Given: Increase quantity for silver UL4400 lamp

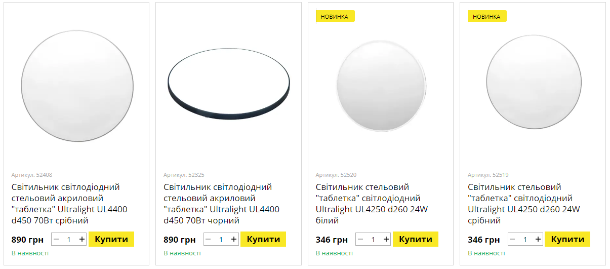Looking at the screenshot, I should 82,240.
